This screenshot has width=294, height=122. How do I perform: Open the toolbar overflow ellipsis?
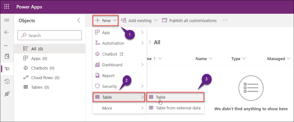click(225, 20)
